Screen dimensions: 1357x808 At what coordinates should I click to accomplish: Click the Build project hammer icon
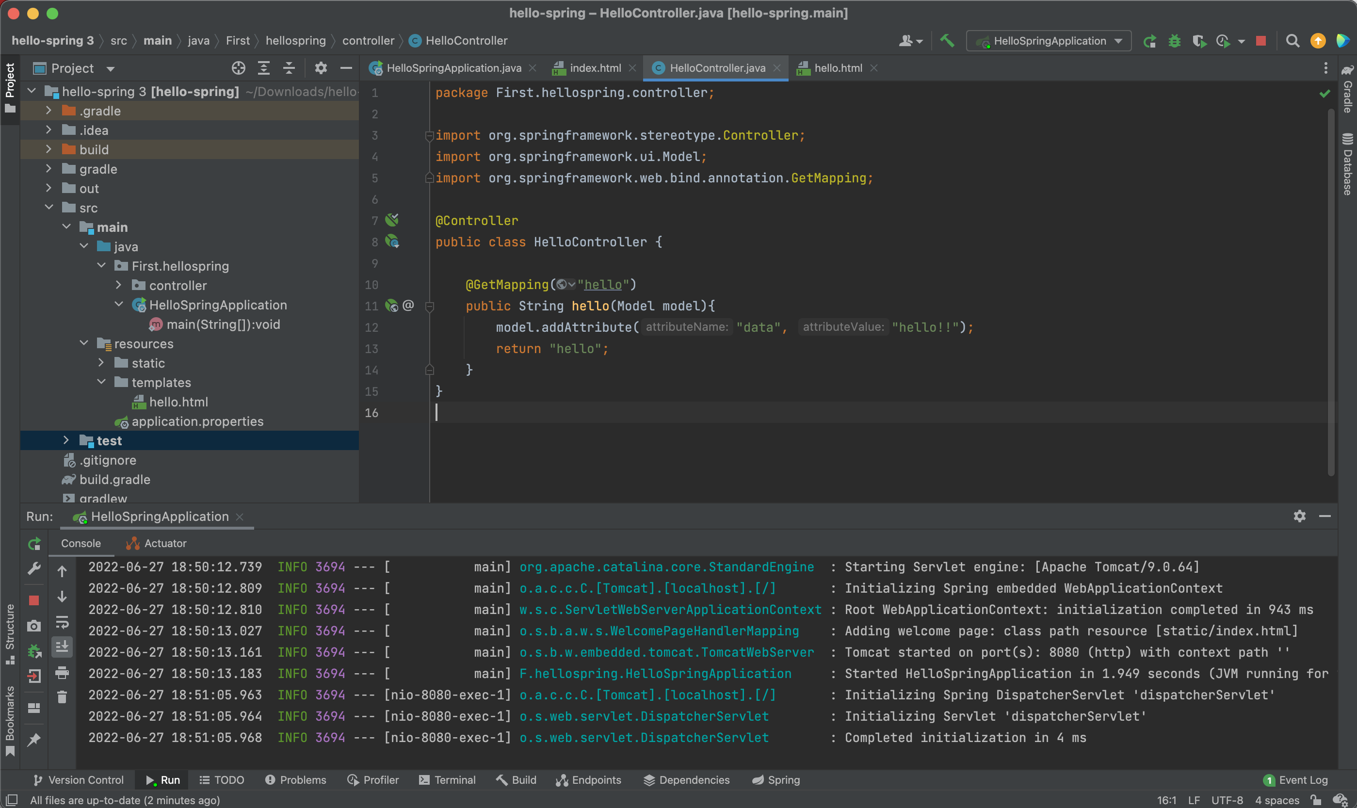tap(947, 41)
